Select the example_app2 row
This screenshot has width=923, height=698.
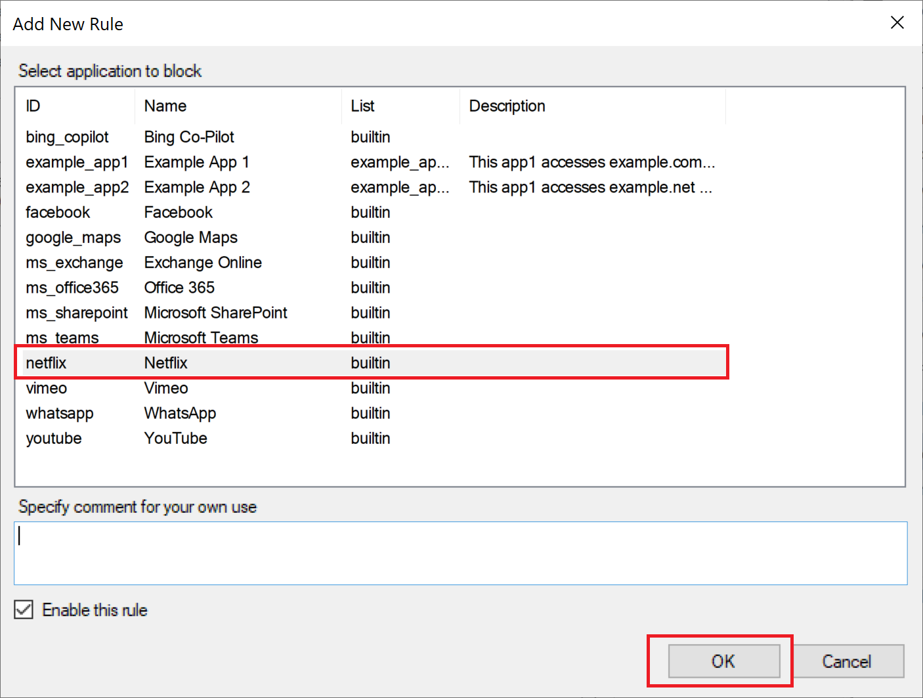tap(374, 187)
